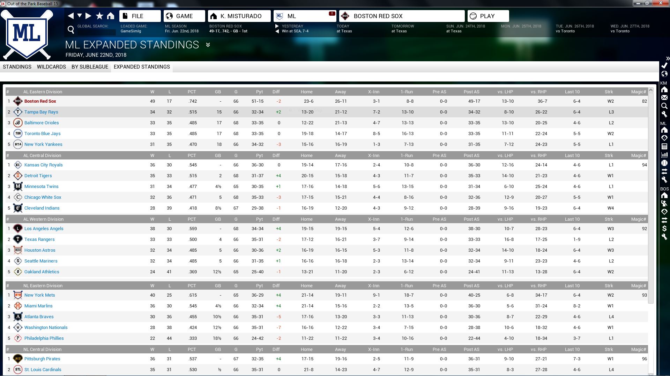Expand the right sidebar with double chevron
Image resolution: width=670 pixels, height=376 pixels.
(x=667, y=58)
